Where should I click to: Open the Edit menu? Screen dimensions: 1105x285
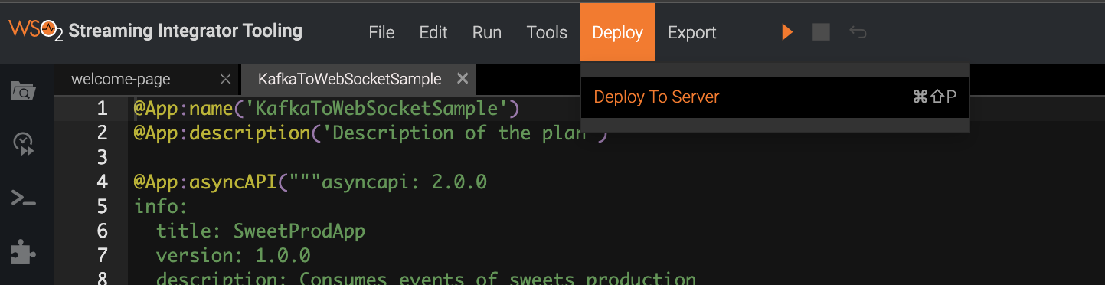(433, 32)
